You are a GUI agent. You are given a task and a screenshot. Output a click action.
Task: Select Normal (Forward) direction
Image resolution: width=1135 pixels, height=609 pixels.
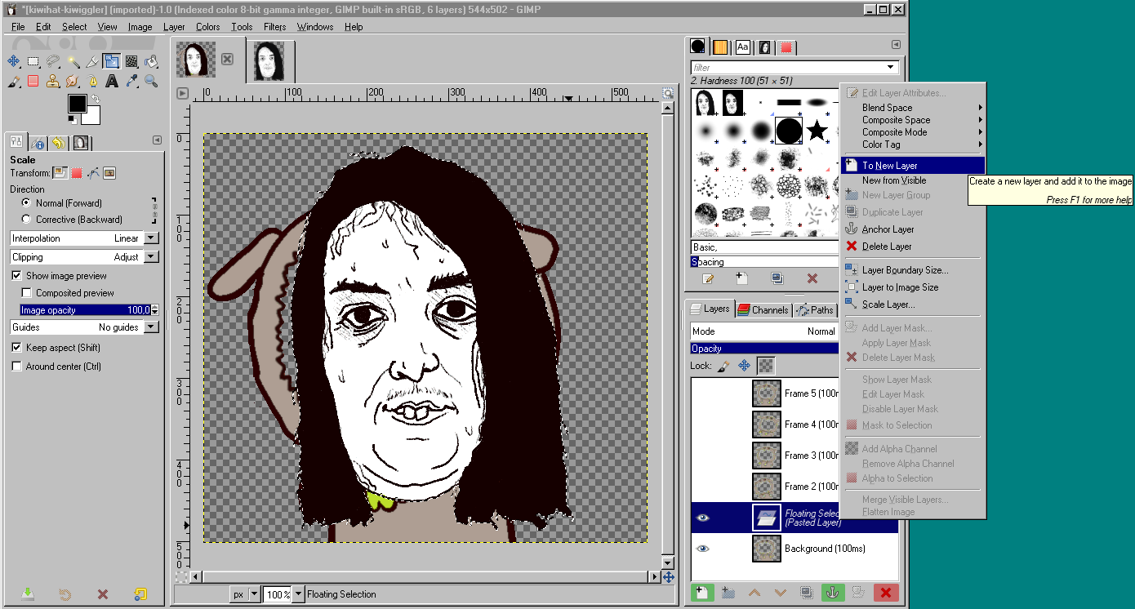click(x=27, y=202)
